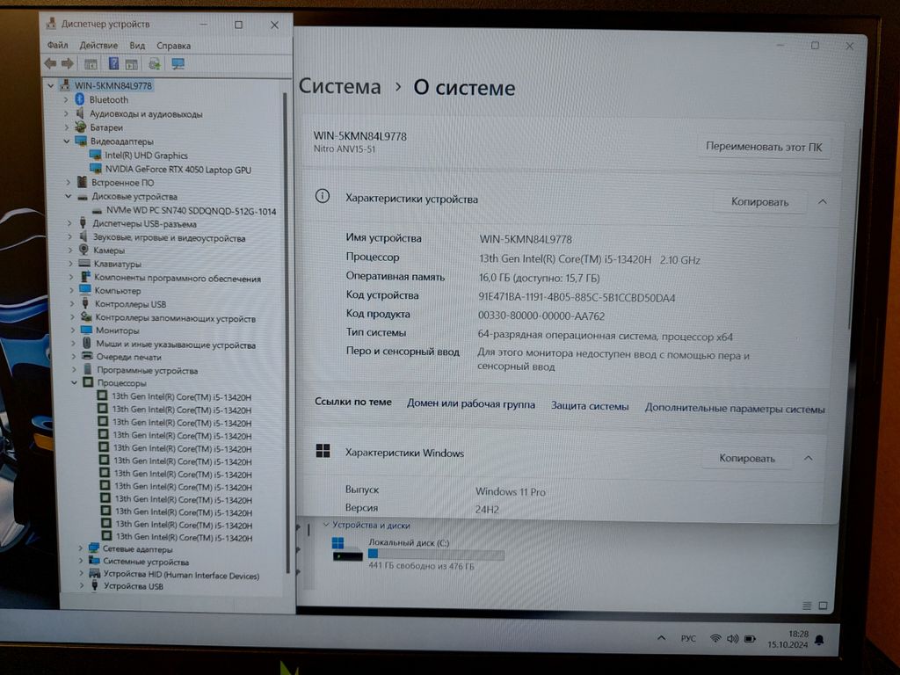Click the Переименовать этот ПК button
This screenshot has height=675, width=900.
click(x=763, y=147)
